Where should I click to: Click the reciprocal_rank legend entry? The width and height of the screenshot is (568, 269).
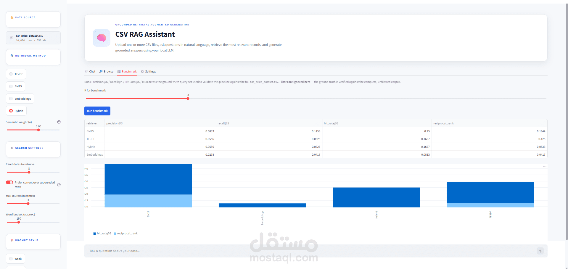(125, 233)
